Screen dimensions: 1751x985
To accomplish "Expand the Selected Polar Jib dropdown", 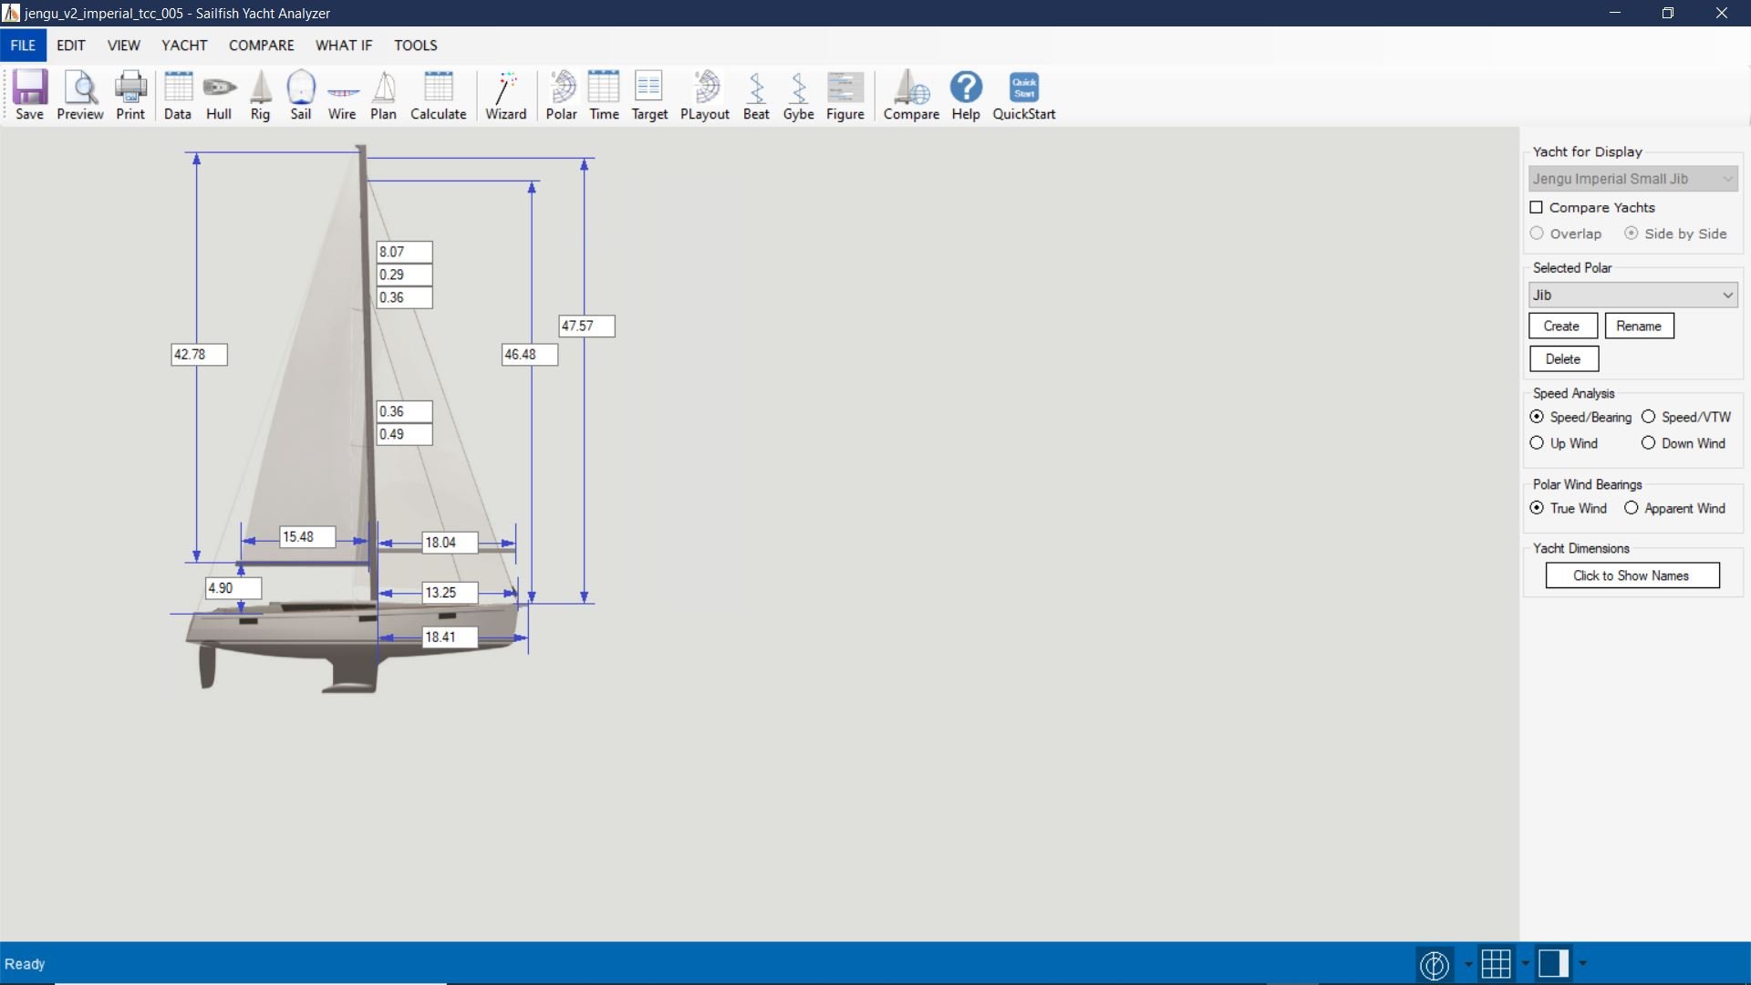I will click(x=1727, y=295).
